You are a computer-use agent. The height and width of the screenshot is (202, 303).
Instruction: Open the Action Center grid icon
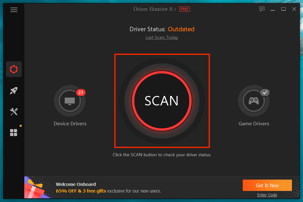(14, 133)
